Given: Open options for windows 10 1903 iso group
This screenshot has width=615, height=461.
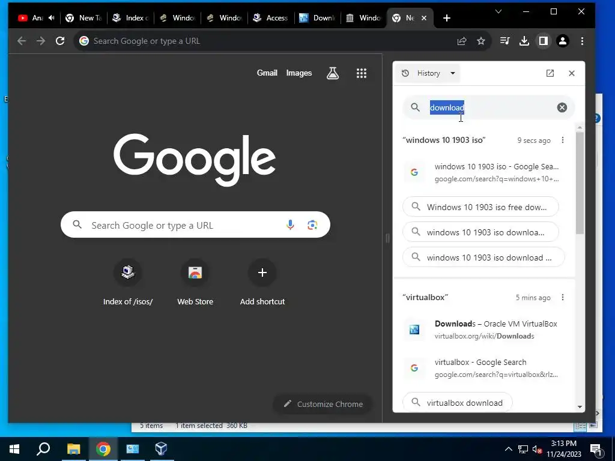Looking at the screenshot, I should coord(563,140).
